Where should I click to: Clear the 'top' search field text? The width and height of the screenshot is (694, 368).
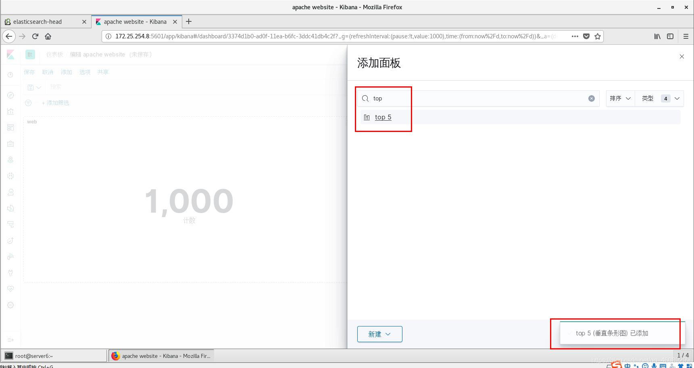[x=591, y=98]
